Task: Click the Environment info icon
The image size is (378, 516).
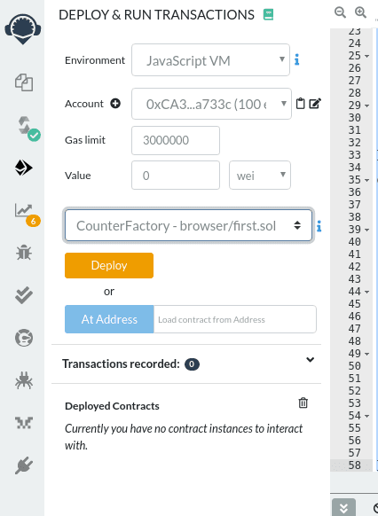Action: click(296, 59)
